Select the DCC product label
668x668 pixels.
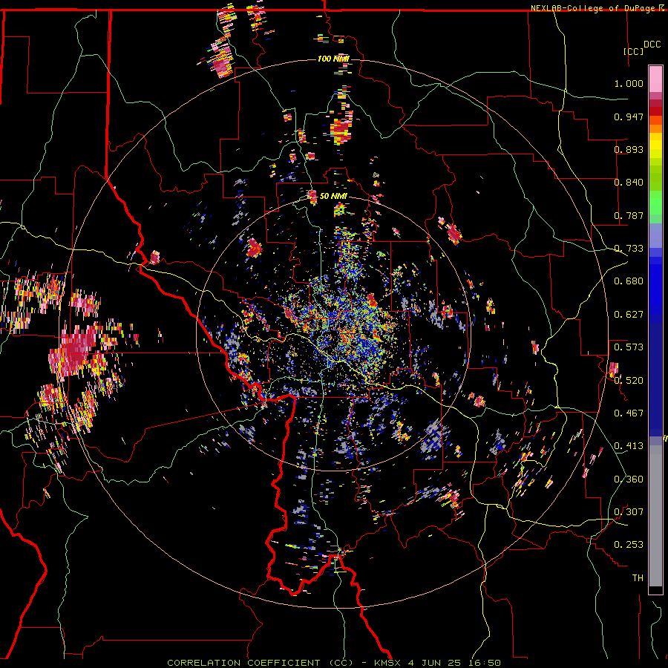652,45
